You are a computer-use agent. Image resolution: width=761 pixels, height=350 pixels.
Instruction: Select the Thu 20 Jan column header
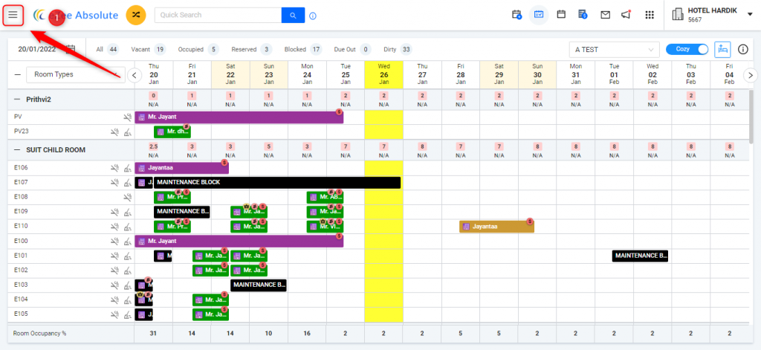pos(153,74)
